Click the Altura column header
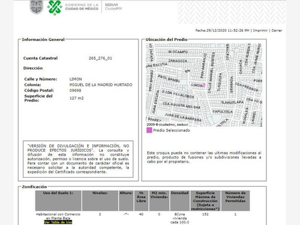 click(126, 200)
